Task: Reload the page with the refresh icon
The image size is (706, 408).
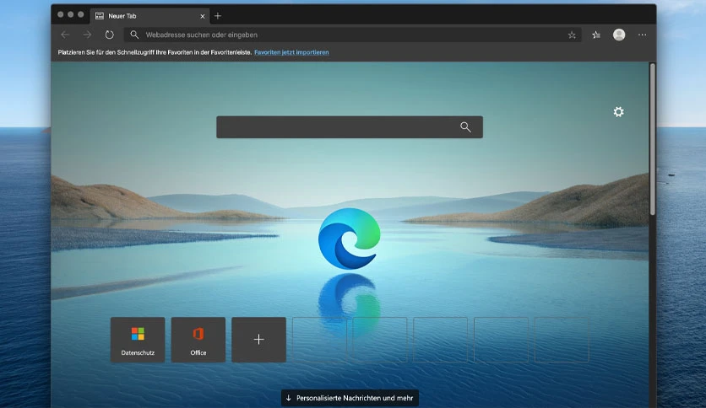Action: pos(110,35)
